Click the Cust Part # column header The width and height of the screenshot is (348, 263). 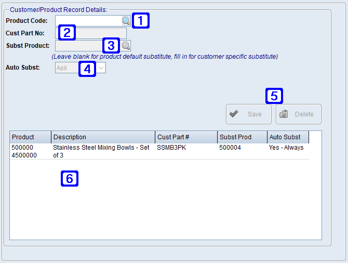186,137
